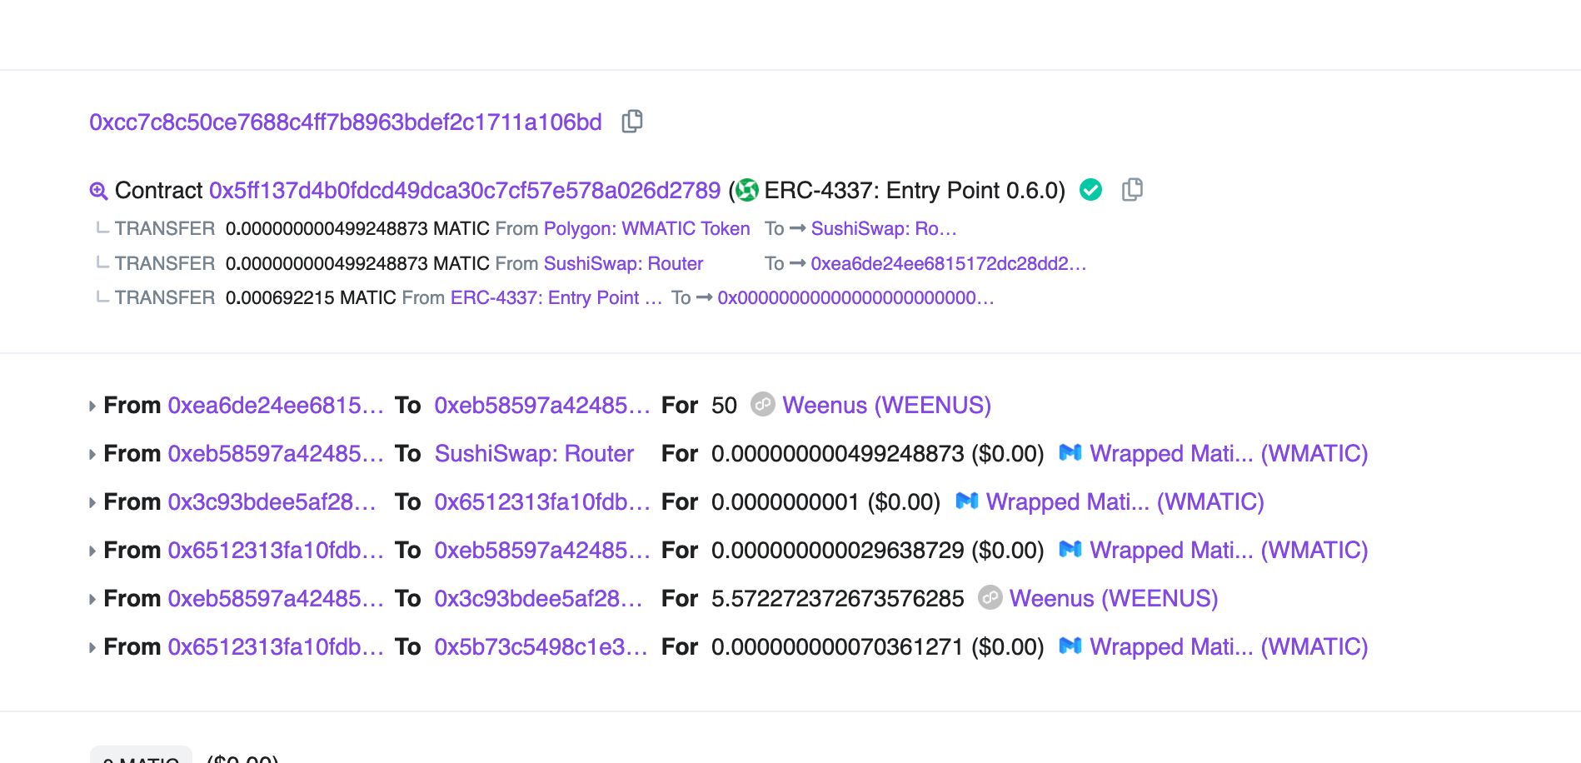The image size is (1581, 763).
Task: Open To 0xeb58597a42485… in 0.000000000029638729 row
Action: click(x=542, y=550)
